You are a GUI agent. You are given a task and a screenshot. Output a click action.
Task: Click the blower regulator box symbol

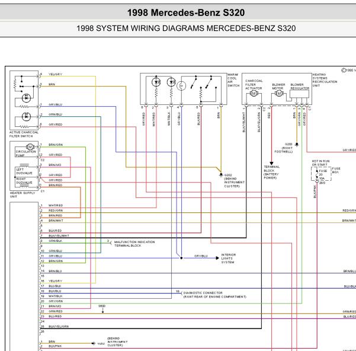(x=299, y=94)
